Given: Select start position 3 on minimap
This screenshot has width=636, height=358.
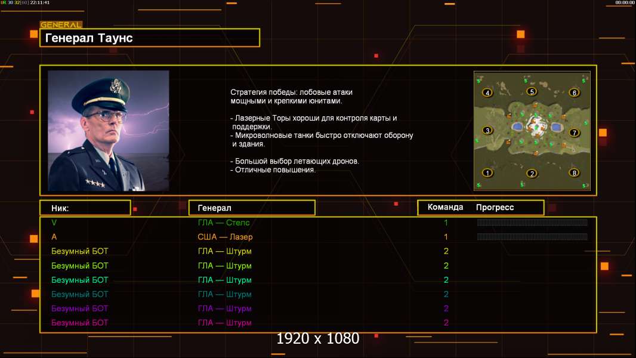Looking at the screenshot, I should pos(487,130).
